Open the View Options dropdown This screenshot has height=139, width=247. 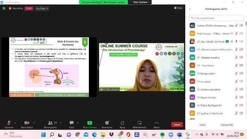(x=142, y=2)
